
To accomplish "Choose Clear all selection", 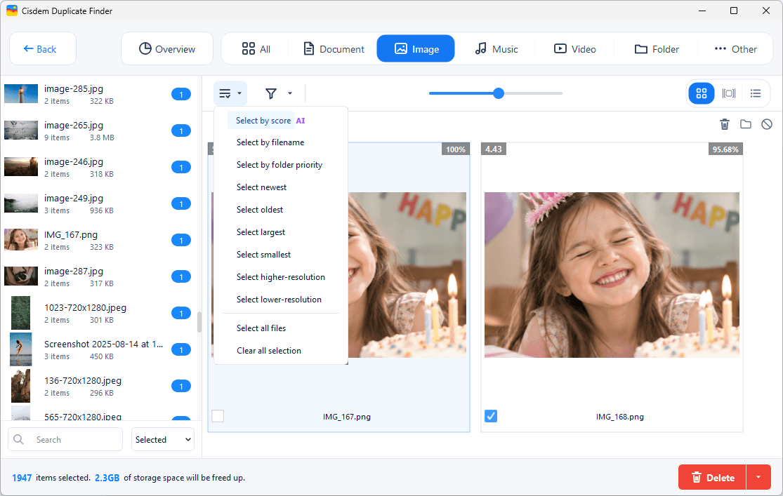I will pyautogui.click(x=269, y=350).
